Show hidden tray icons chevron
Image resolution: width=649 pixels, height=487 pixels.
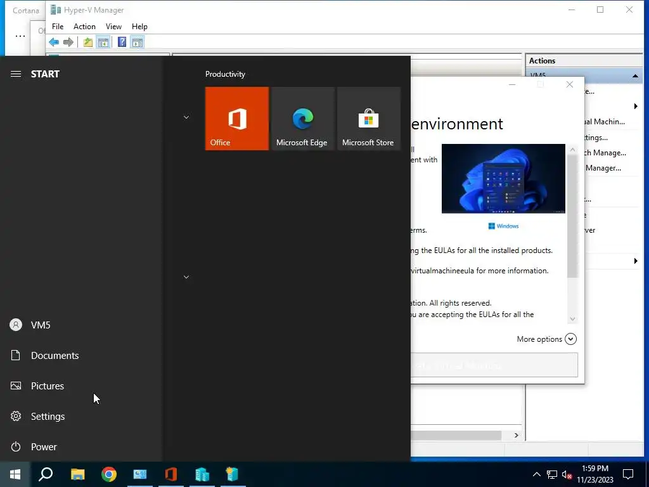[536, 474]
